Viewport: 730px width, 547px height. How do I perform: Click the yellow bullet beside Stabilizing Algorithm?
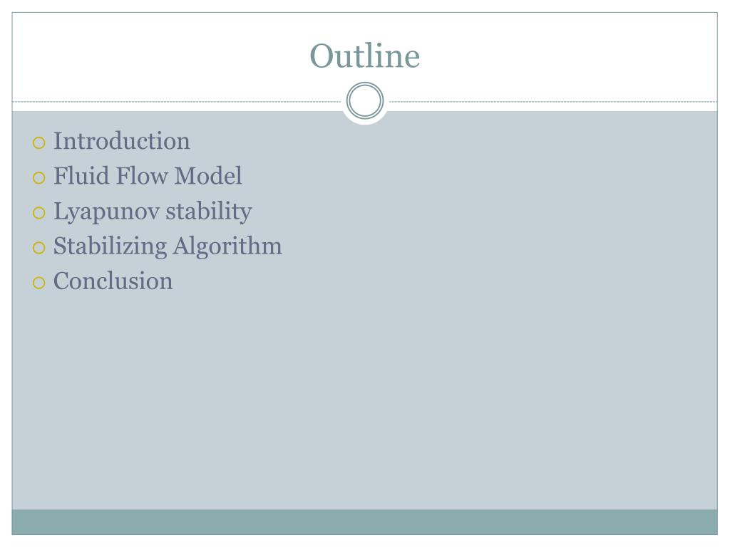pyautogui.click(x=39, y=247)
